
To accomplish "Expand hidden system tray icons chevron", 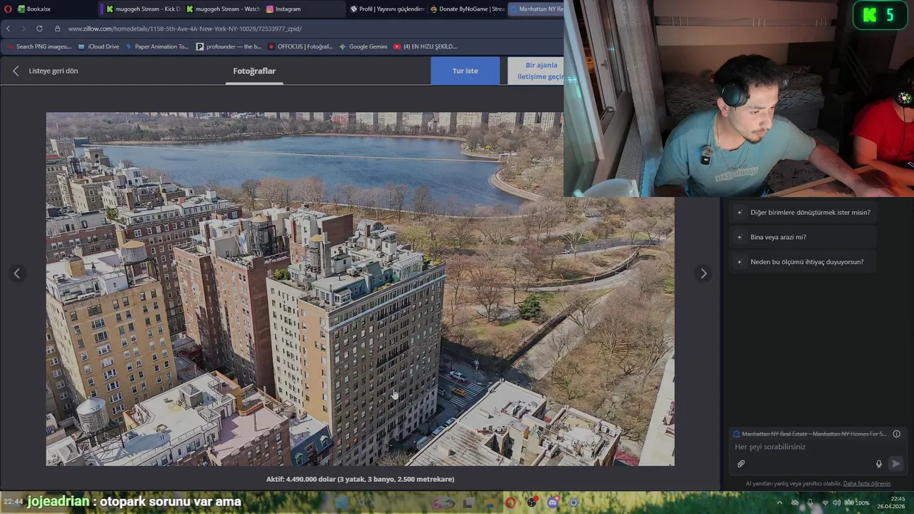I will (x=779, y=503).
